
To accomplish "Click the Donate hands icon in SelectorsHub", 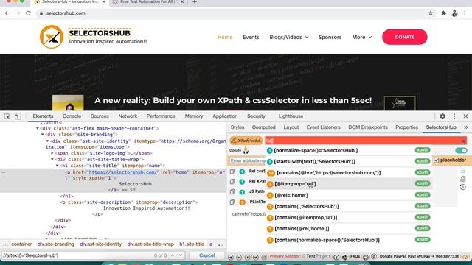I will [246, 150].
